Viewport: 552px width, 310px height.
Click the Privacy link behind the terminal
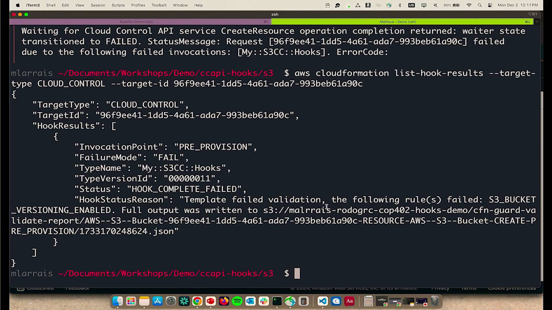(x=440, y=288)
